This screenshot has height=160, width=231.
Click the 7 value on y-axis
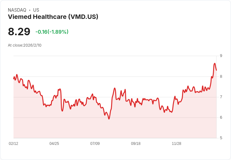click(x=221, y=97)
